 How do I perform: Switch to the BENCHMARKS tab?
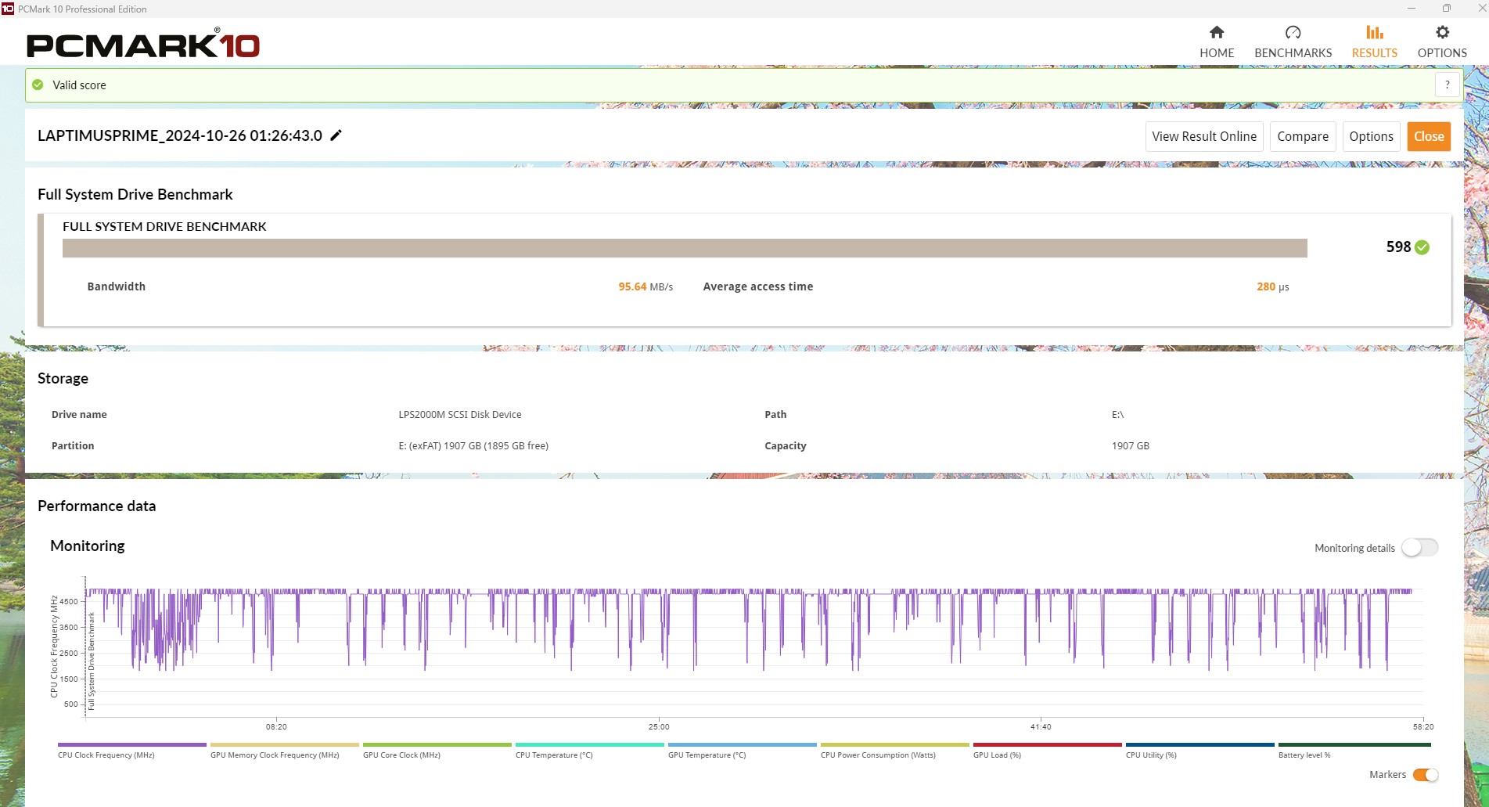[x=1293, y=42]
